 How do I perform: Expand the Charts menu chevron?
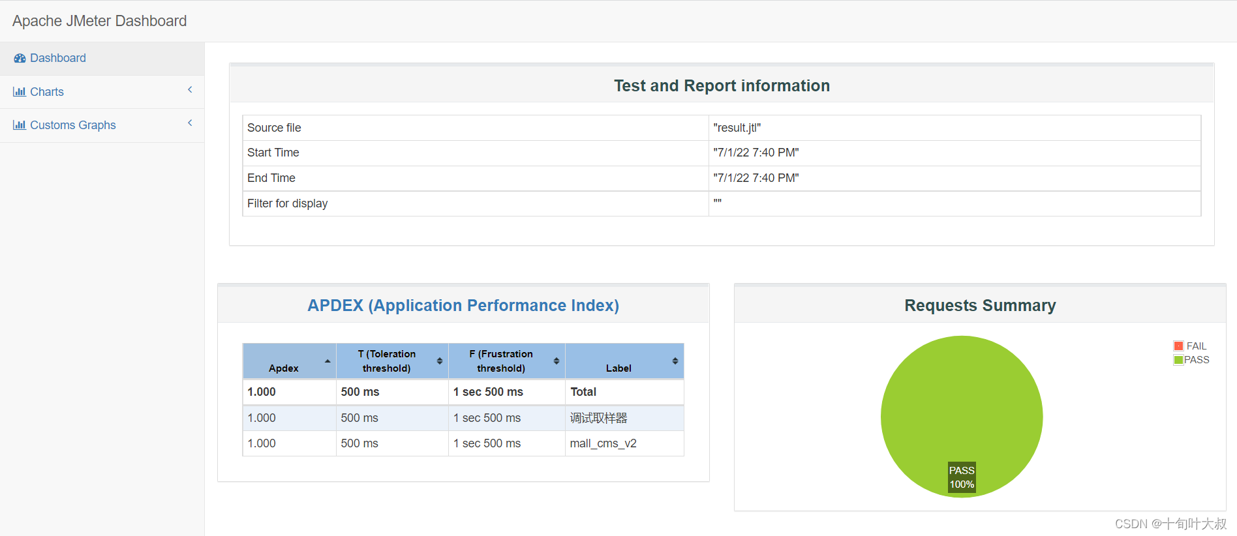[x=190, y=90]
